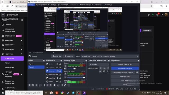Screen dimensions: 169x95
Task: Click Начать трансляцию button
Action: tap(125, 64)
